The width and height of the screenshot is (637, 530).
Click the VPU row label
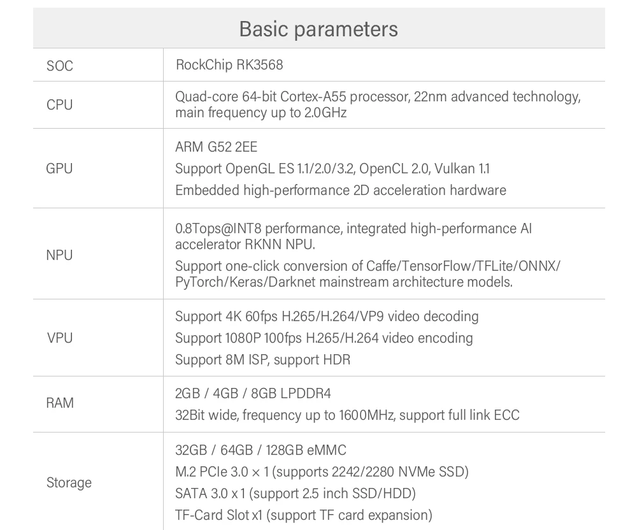[x=60, y=338]
